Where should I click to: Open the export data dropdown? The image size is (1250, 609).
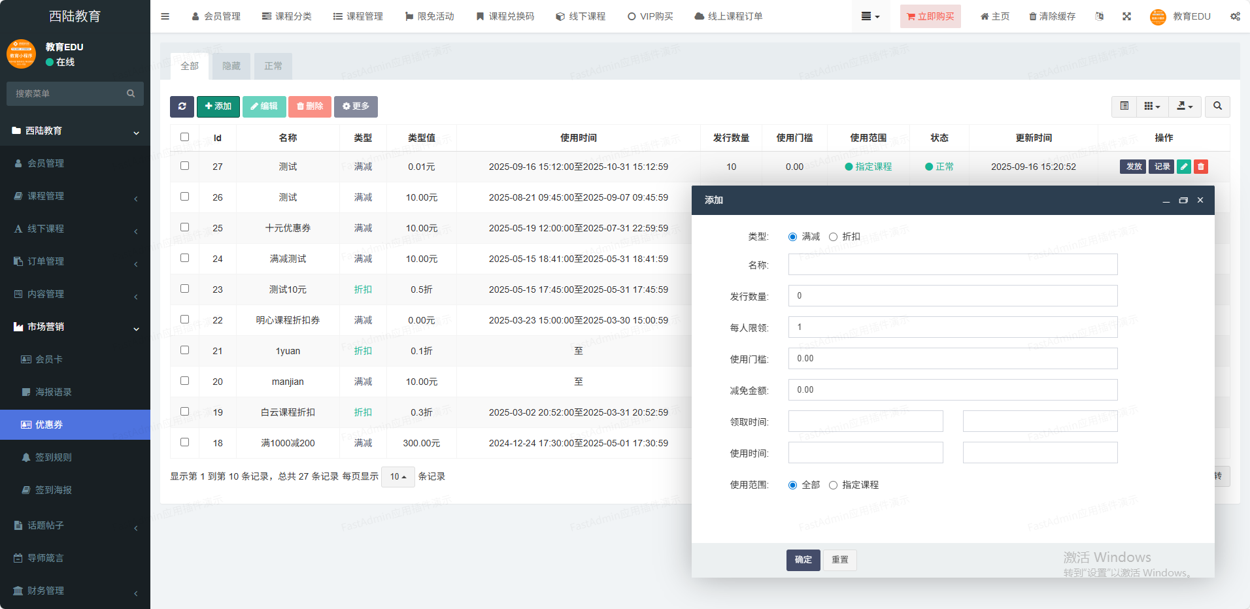(1185, 106)
